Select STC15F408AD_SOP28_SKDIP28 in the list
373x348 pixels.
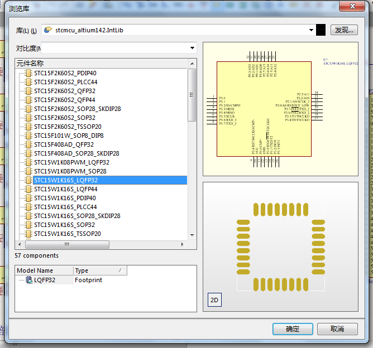pyautogui.click(x=76, y=153)
